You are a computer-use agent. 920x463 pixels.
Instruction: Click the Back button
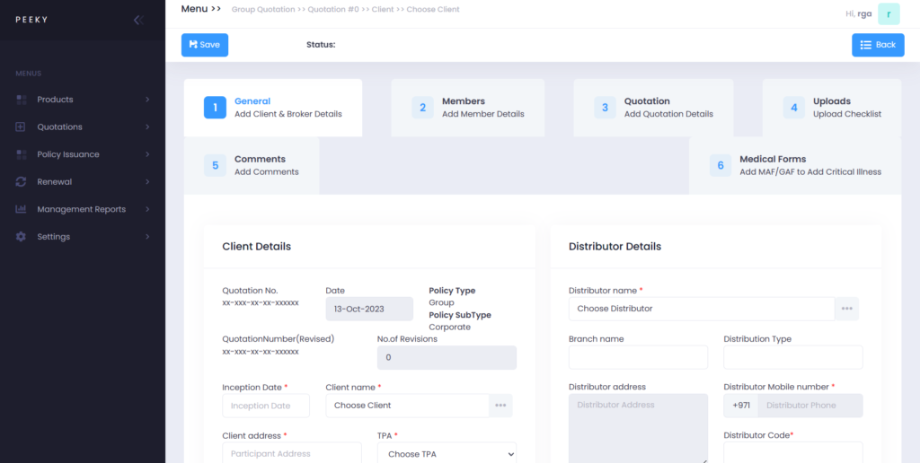click(877, 45)
